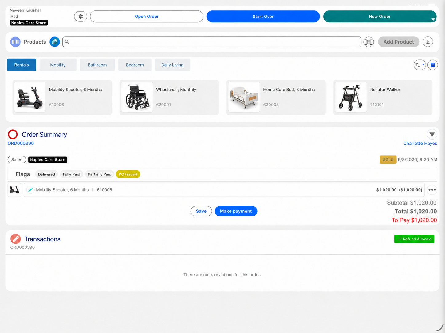Toggle the Fully Paid flag

click(x=71, y=174)
